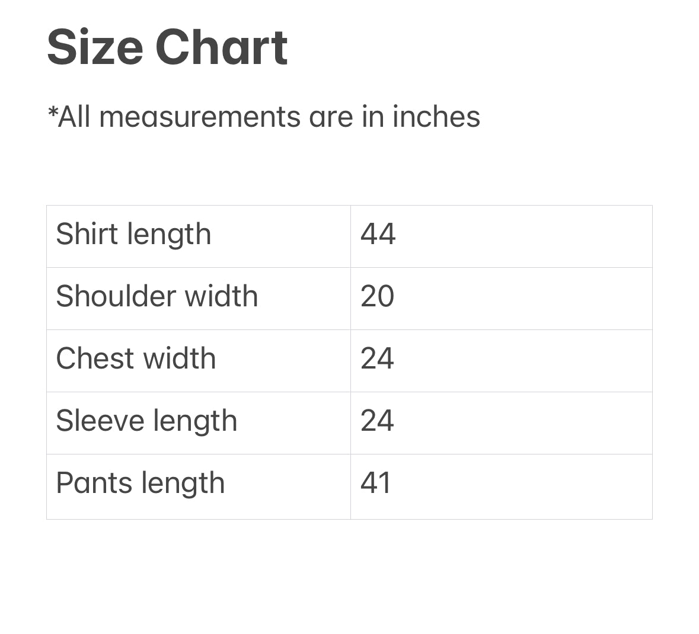Click the Chest width value 24
The width and height of the screenshot is (699, 634).
coord(377,358)
